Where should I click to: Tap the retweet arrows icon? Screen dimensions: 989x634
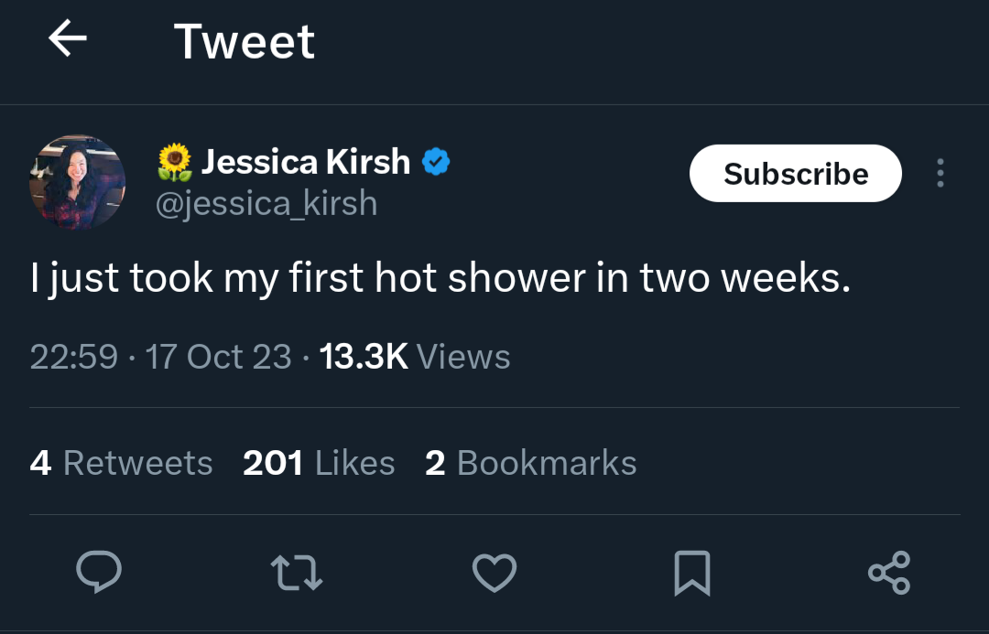tap(297, 572)
